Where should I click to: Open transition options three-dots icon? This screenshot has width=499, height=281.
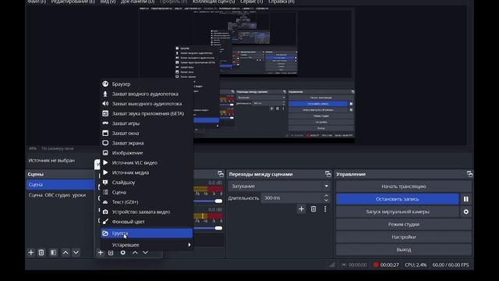coord(325,209)
